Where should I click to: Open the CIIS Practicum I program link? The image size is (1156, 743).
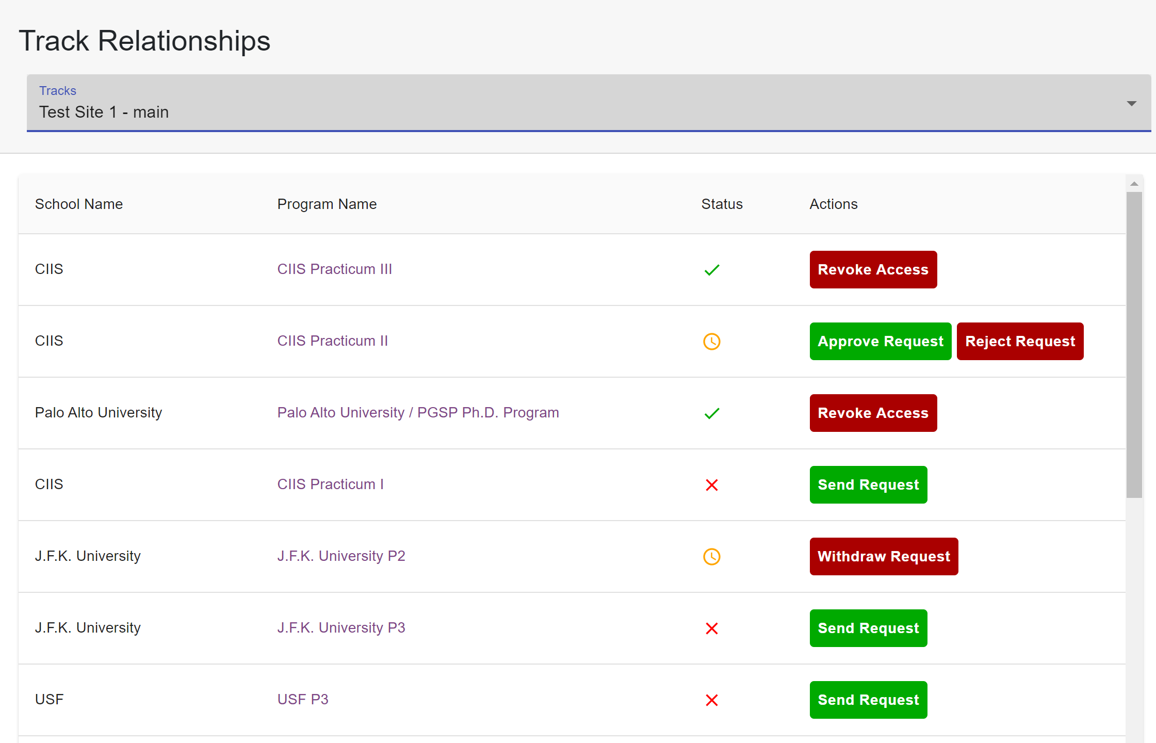[331, 484]
